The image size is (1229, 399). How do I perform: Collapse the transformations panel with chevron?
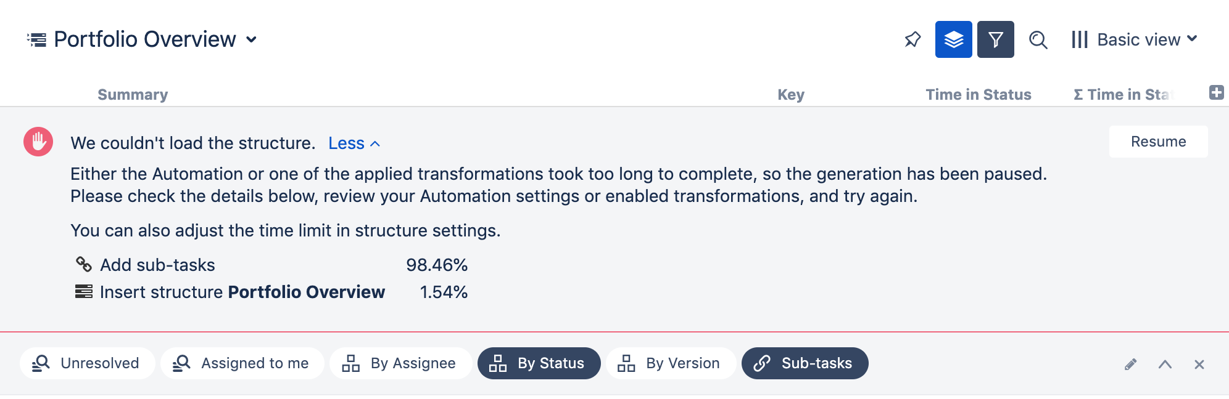(x=1165, y=364)
